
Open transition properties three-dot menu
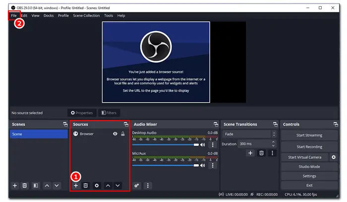[x=272, y=153]
